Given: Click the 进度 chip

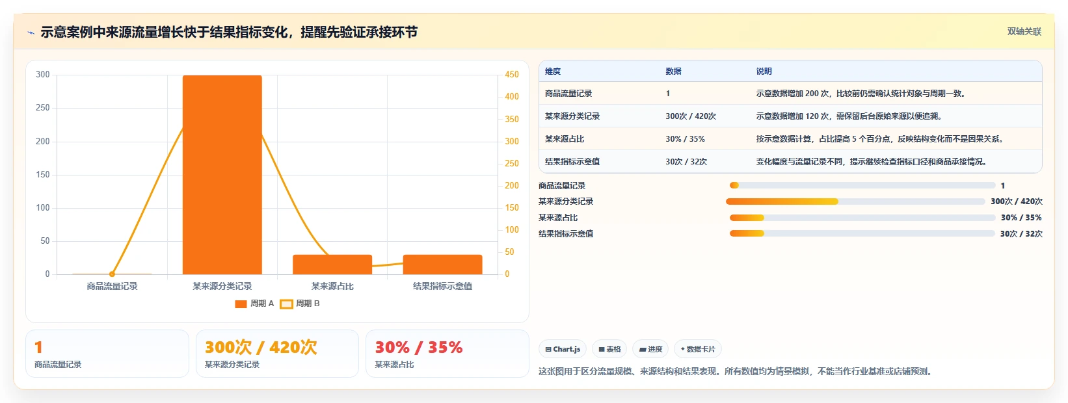Looking at the screenshot, I should (x=650, y=349).
